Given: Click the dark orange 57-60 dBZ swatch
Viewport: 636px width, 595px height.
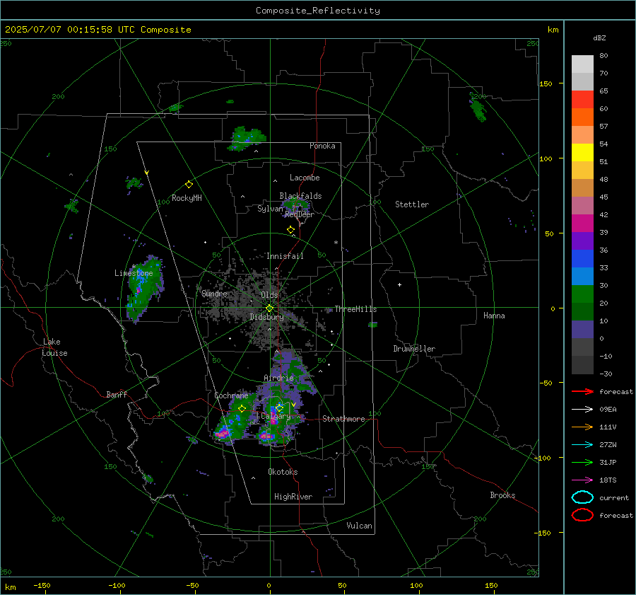Looking at the screenshot, I should [582, 117].
